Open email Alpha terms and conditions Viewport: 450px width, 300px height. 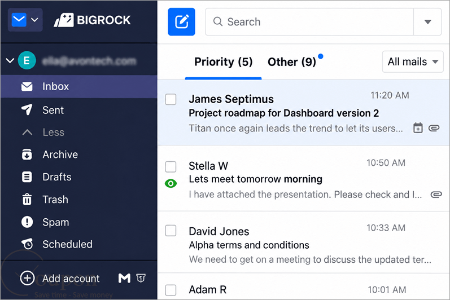[x=249, y=245]
